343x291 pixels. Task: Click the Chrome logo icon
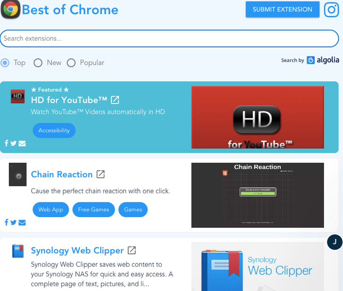[10, 9]
